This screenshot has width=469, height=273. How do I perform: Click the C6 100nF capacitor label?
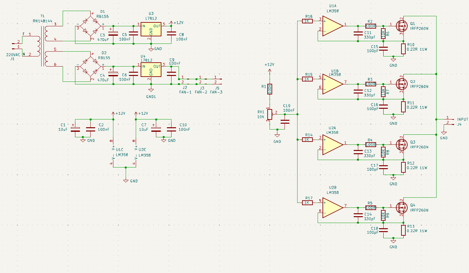(125, 77)
